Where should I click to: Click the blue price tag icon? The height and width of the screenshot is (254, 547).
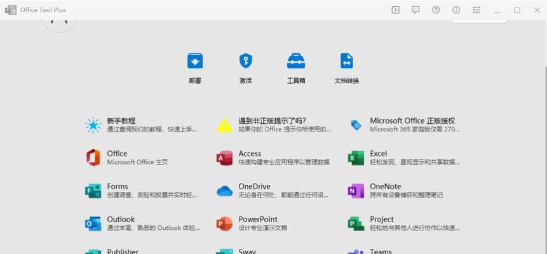pyautogui.click(x=356, y=125)
